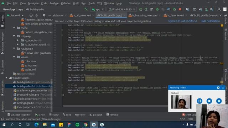Select news_nav_graph.xml file
The image size is (228, 128).
[36, 53]
